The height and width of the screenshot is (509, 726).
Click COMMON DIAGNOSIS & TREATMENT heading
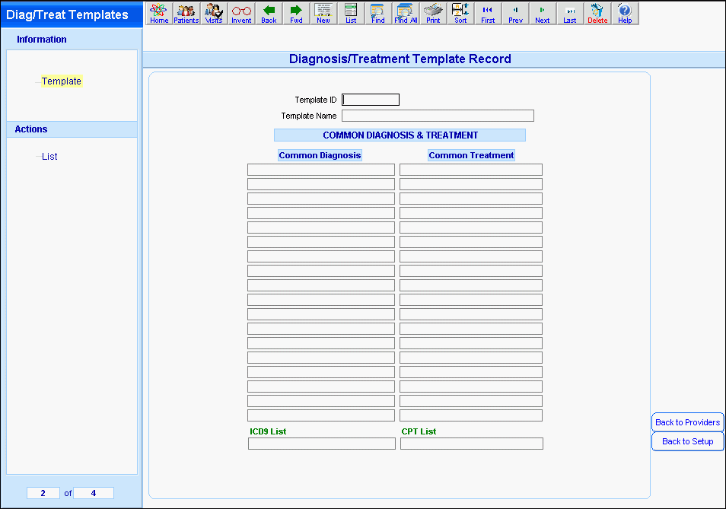tap(400, 135)
